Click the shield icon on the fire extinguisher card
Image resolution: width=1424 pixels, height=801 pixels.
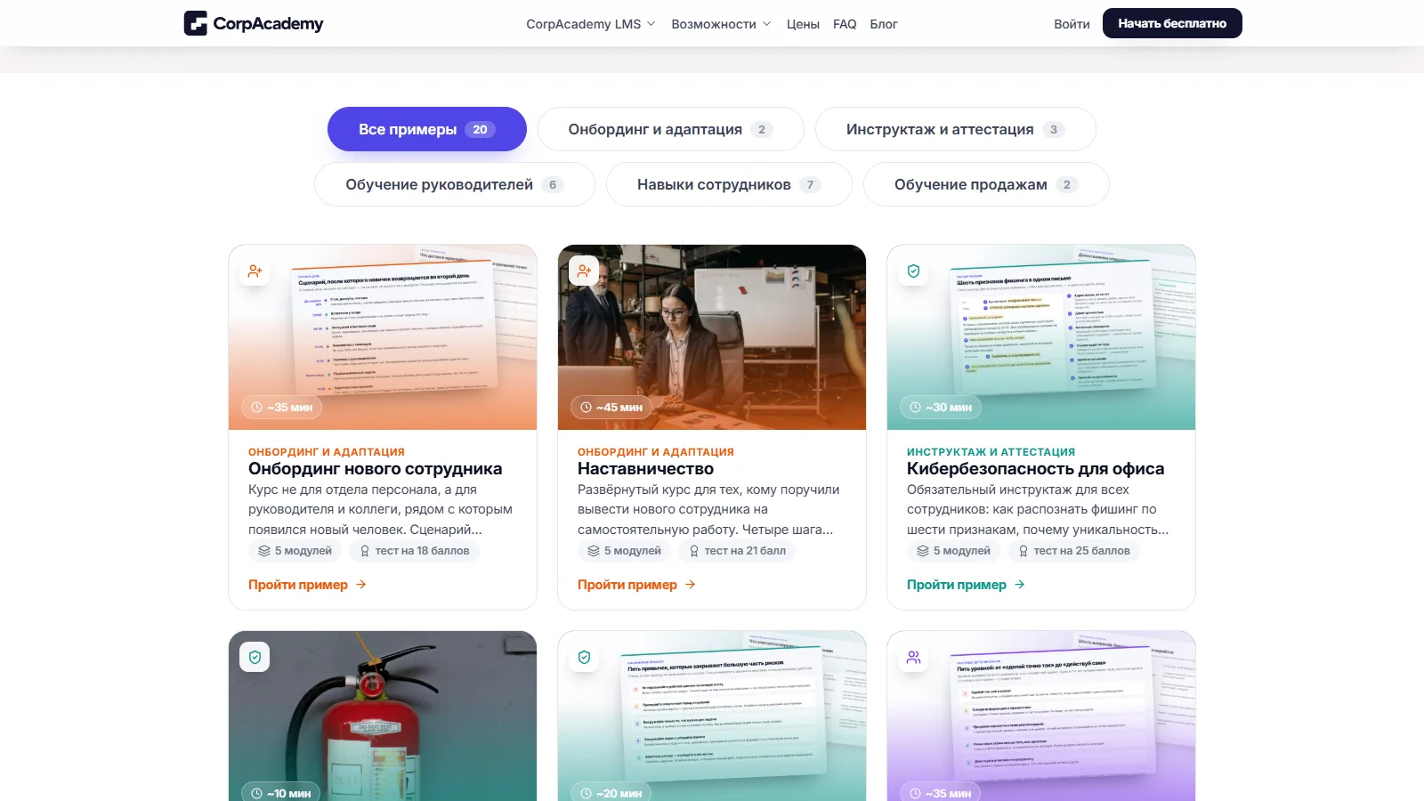pos(255,658)
